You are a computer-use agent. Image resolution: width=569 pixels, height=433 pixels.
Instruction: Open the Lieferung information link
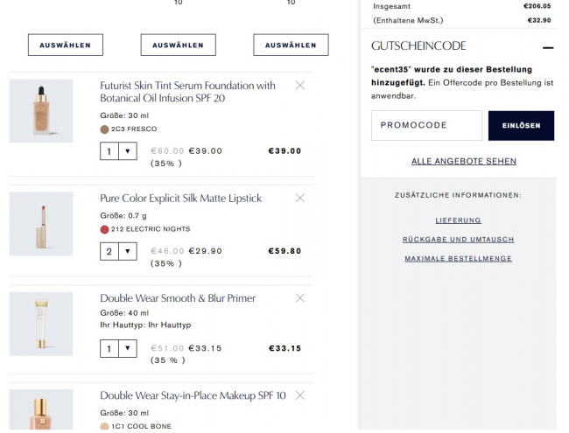(459, 220)
